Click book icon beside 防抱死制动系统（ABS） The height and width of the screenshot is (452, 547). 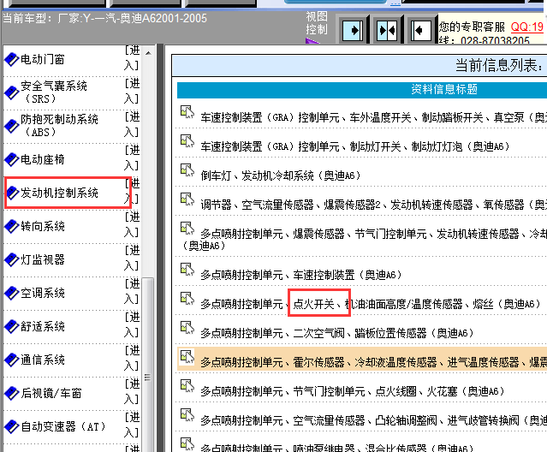(x=11, y=126)
